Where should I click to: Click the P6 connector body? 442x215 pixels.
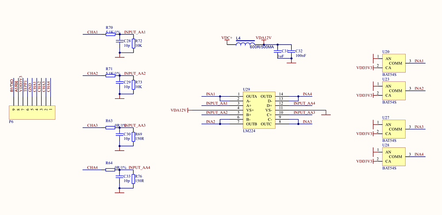click(32, 113)
